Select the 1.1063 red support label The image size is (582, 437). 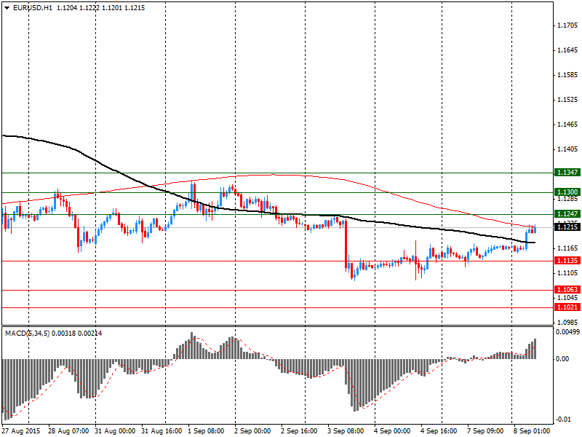coord(567,290)
